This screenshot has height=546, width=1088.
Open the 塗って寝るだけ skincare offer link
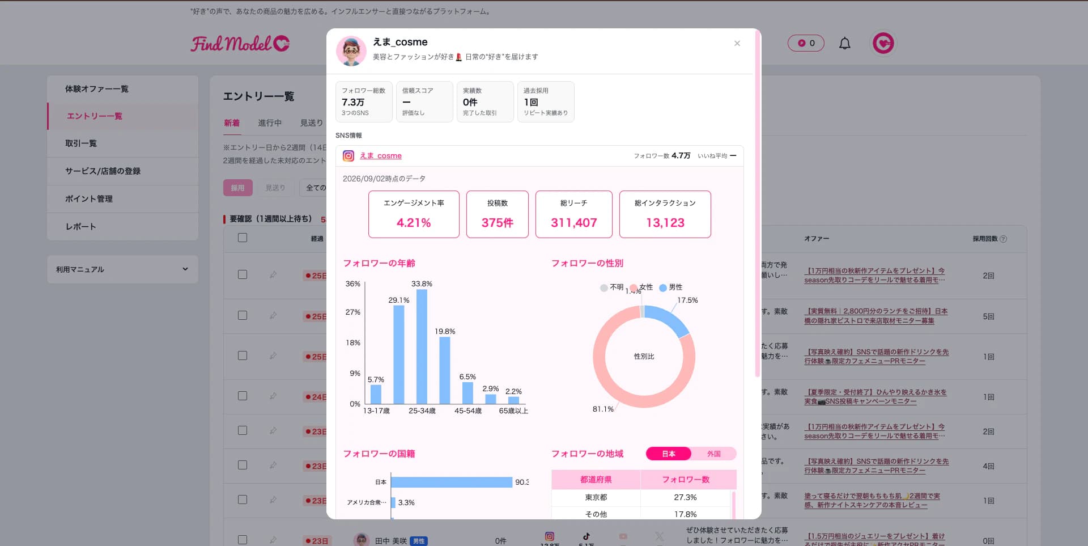[872, 501]
